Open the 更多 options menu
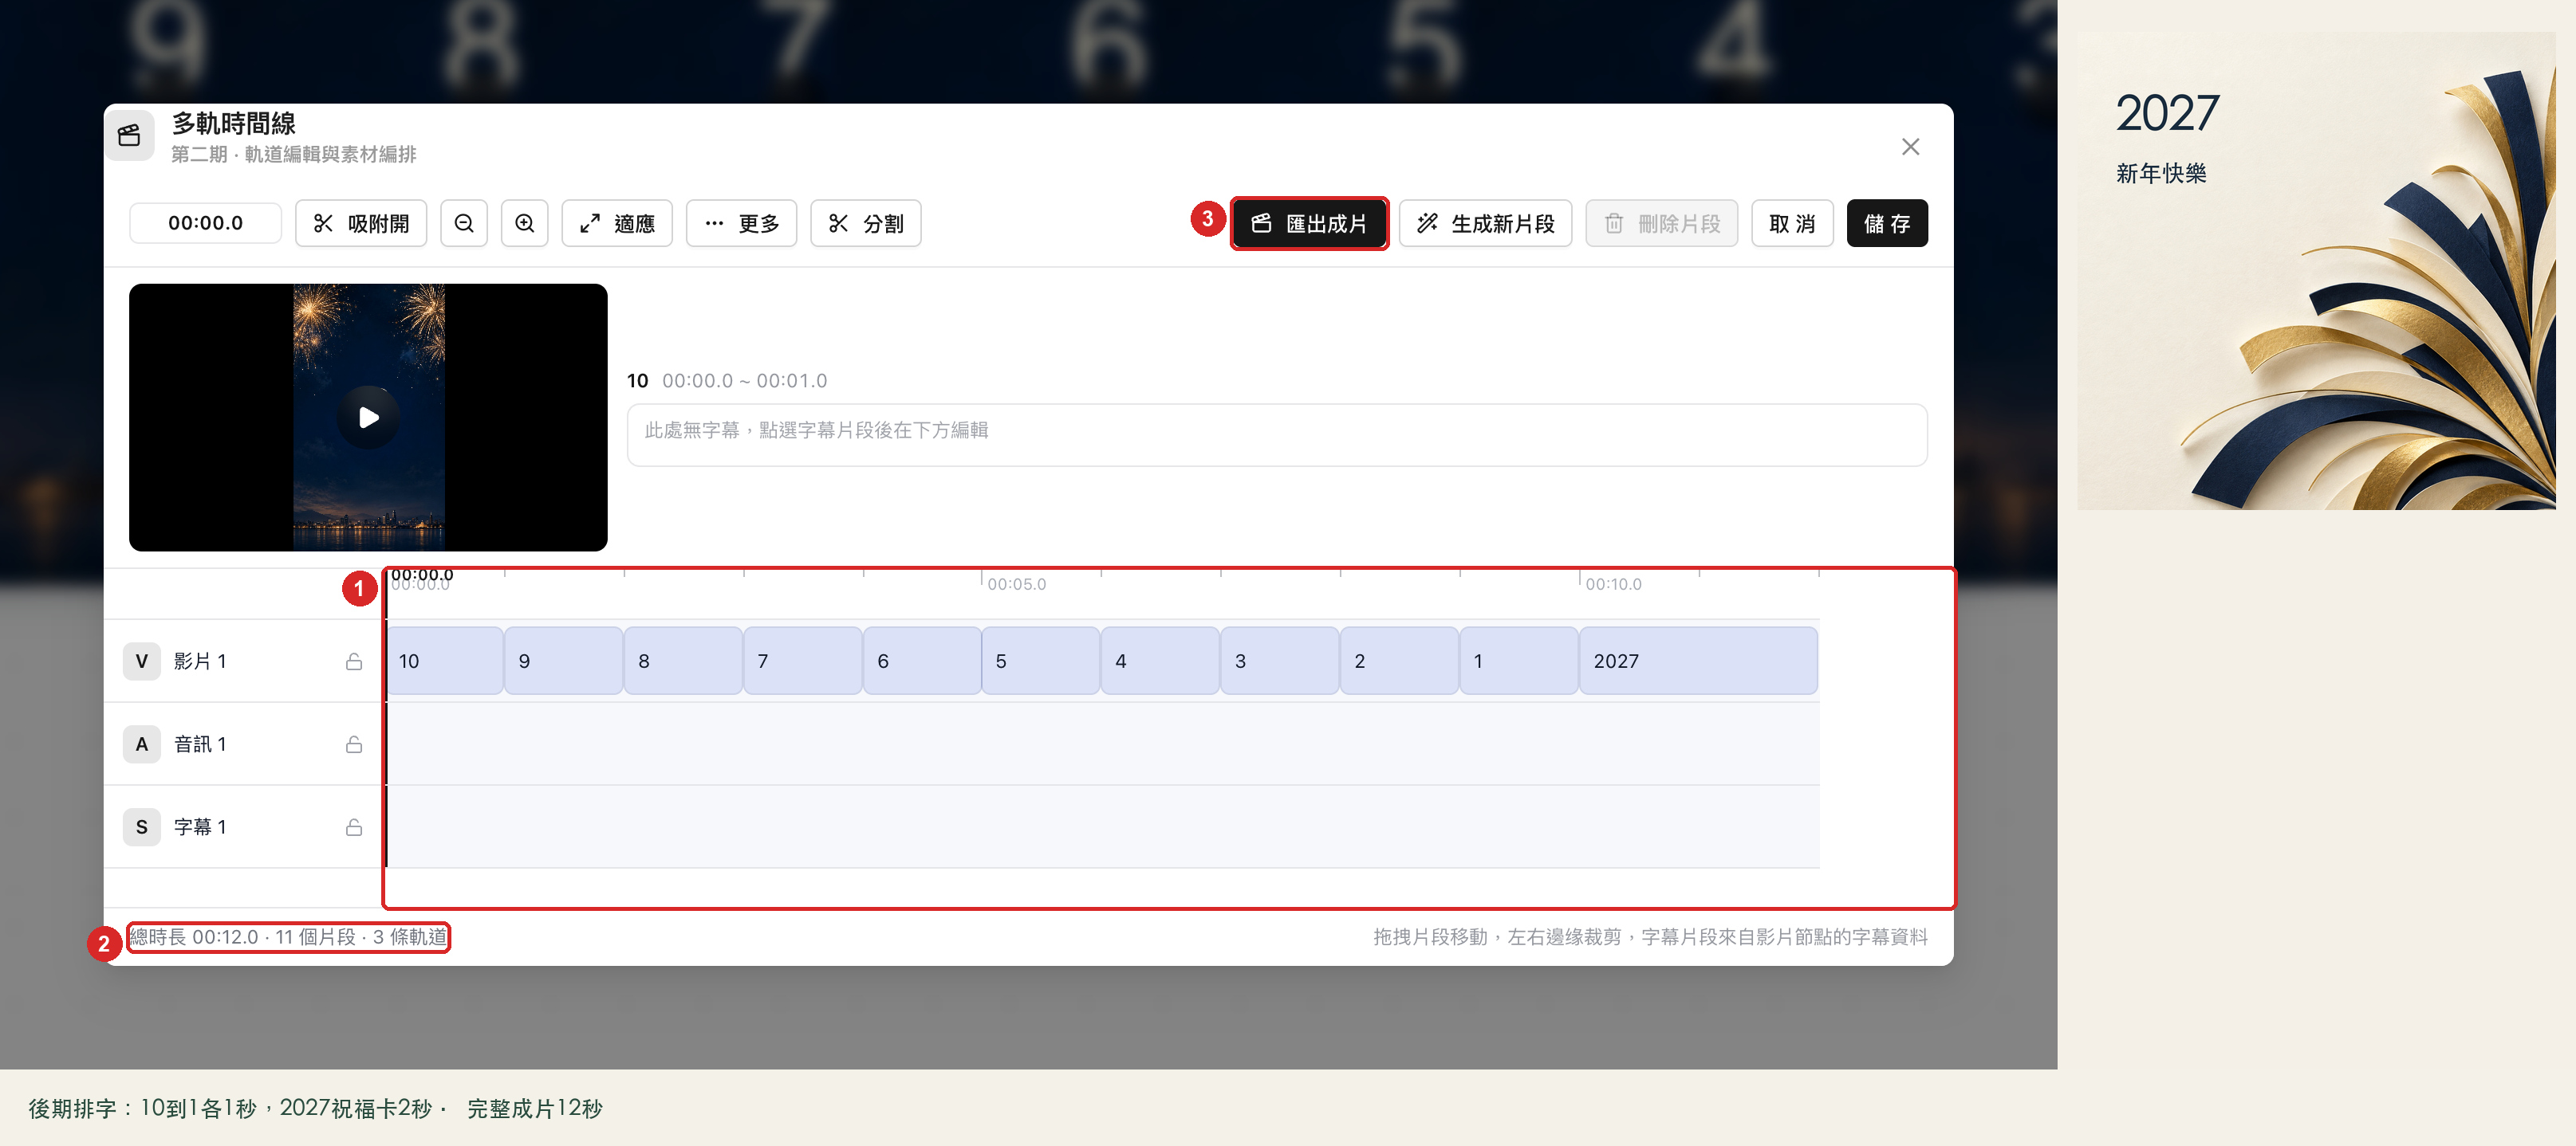Screen dimensions: 2576x1146 coord(741,223)
